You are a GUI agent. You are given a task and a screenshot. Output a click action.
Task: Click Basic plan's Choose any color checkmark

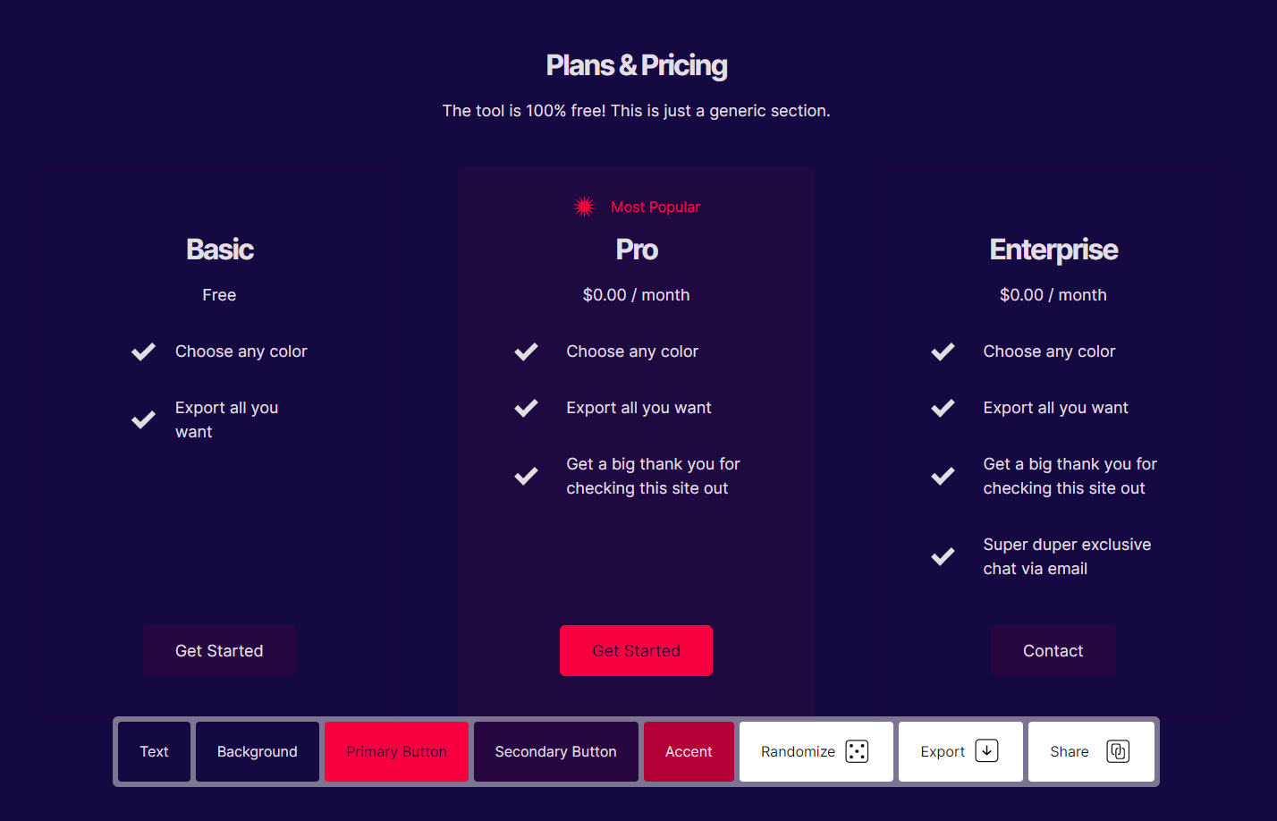click(143, 351)
